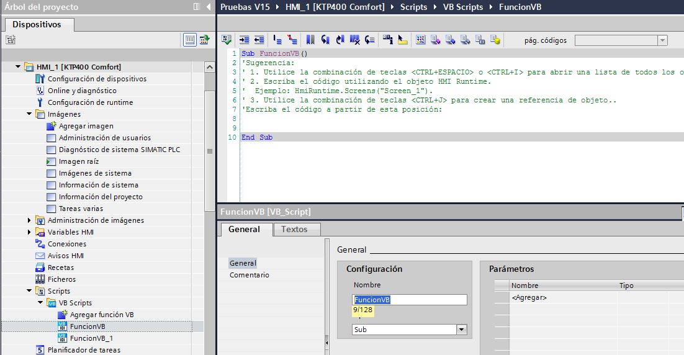Click the page icon with gray marker
This screenshot has height=355, width=684.
465,40
